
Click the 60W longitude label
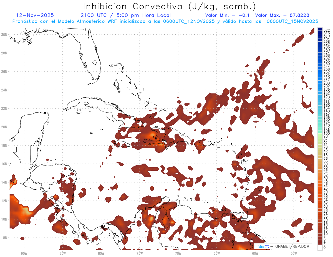(255, 253)
